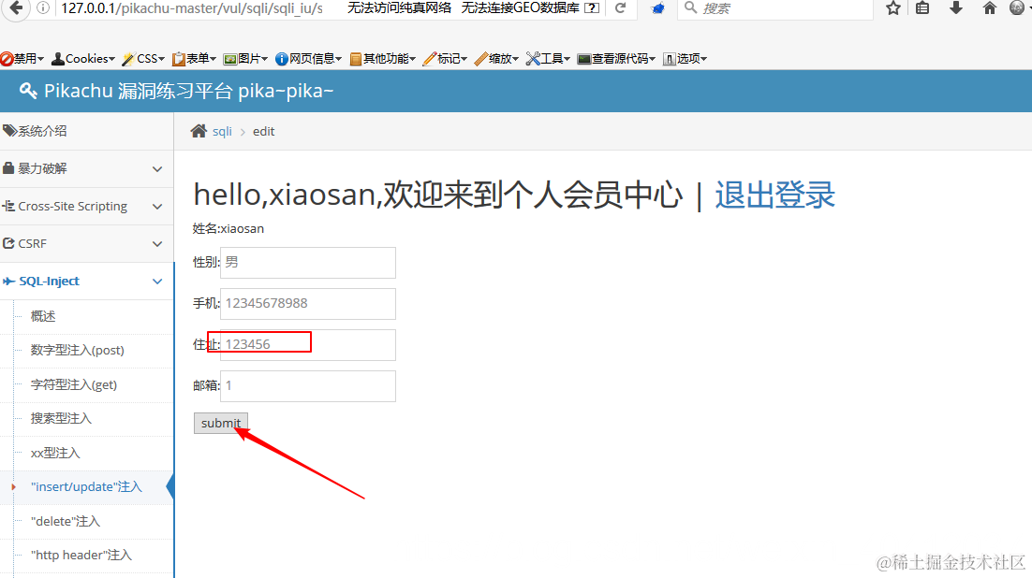Click the browser back arrow button
Screen dimensions: 1032x578
pyautogui.click(x=17, y=7)
